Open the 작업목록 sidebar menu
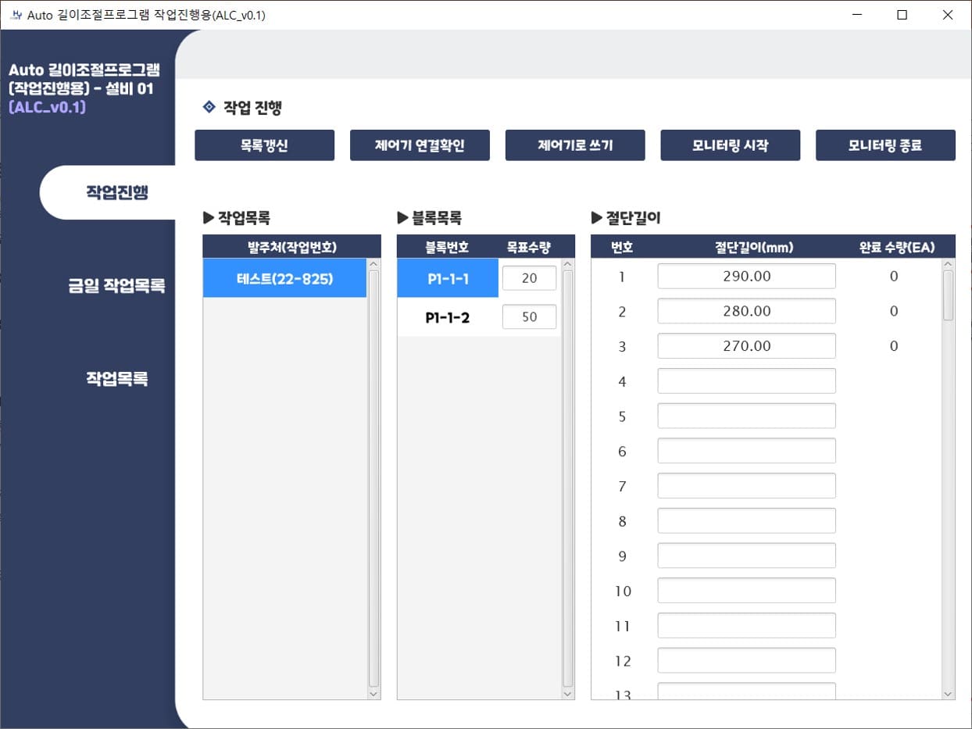This screenshot has width=972, height=729. [x=116, y=379]
